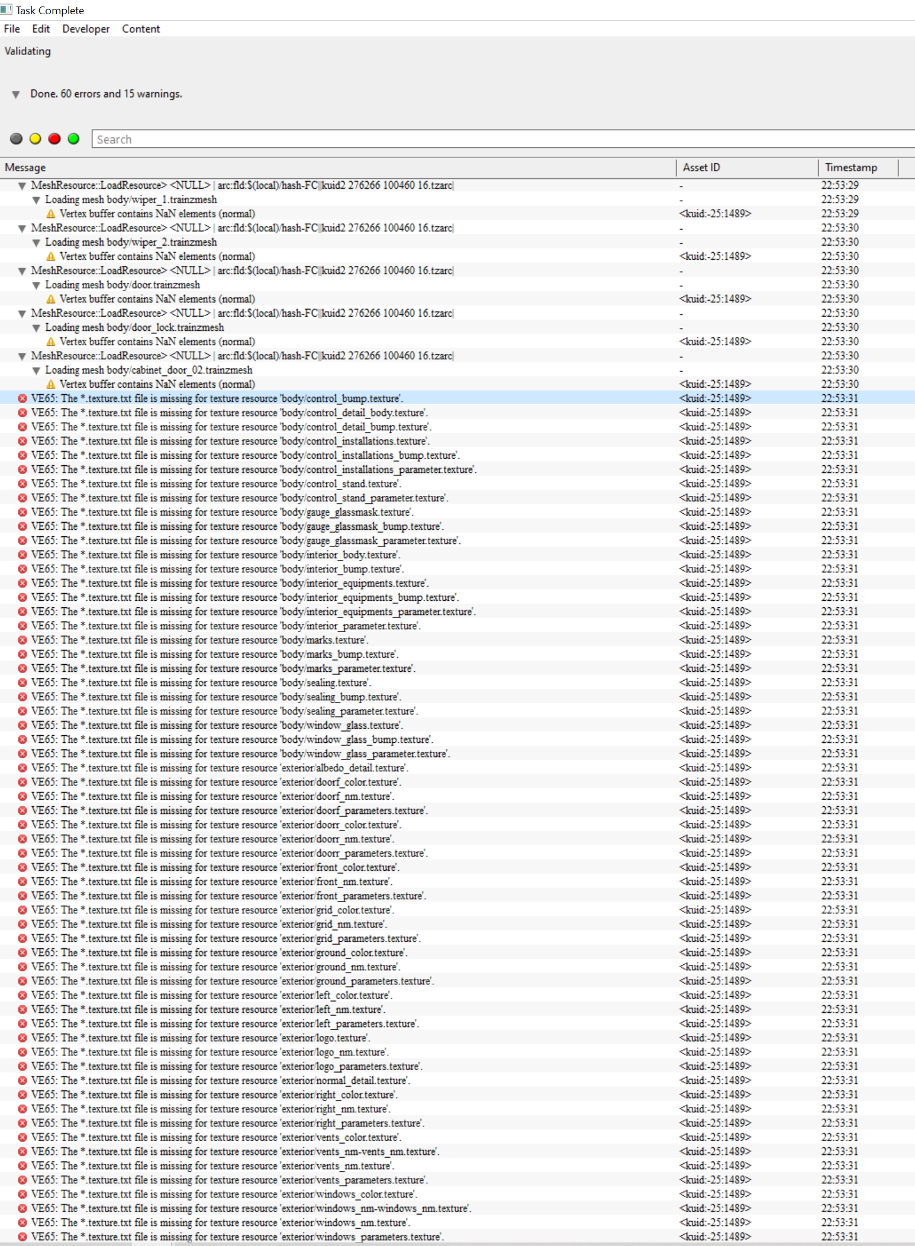Collapse the 'Loading mesh body/wiper_2.trainzmesh' row
Image resolution: width=915 pixels, height=1246 pixels.
click(36, 243)
